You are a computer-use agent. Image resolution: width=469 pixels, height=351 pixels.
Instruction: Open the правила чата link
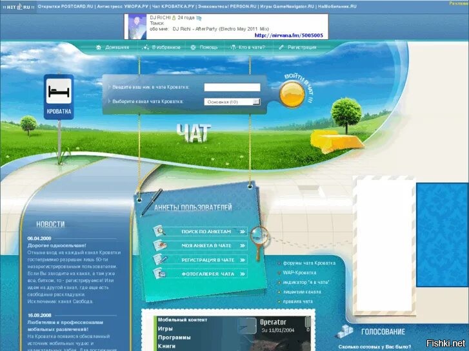click(298, 301)
